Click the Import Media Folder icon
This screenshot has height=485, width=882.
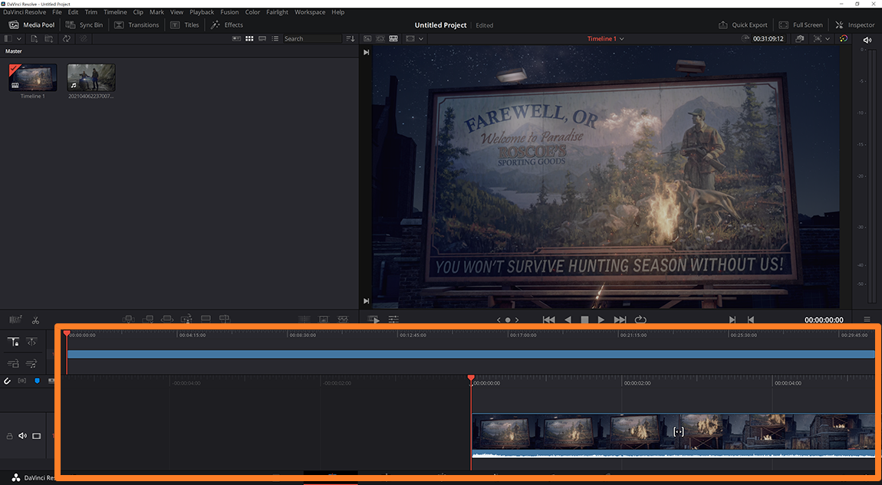[49, 39]
